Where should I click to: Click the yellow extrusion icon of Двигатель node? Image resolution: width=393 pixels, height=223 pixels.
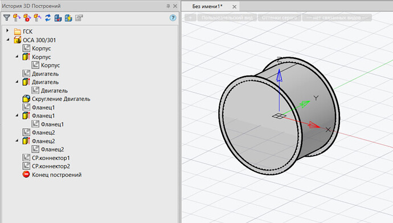pyautogui.click(x=26, y=82)
